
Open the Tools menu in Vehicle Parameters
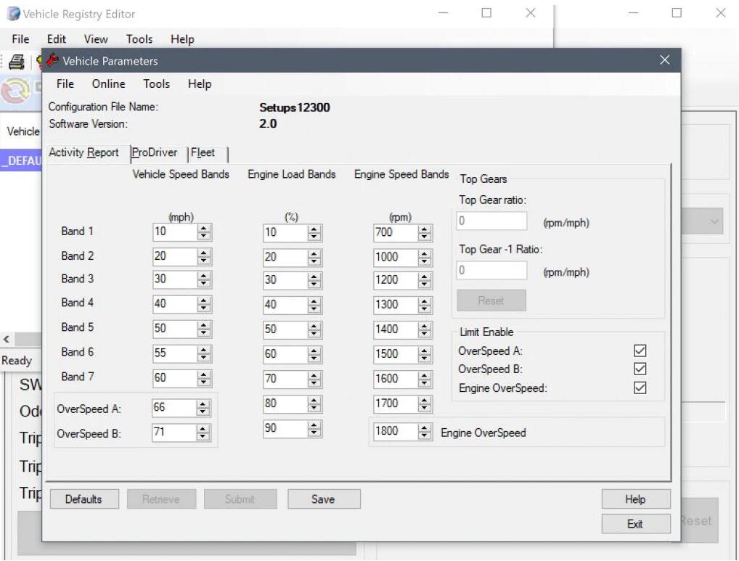coord(156,83)
